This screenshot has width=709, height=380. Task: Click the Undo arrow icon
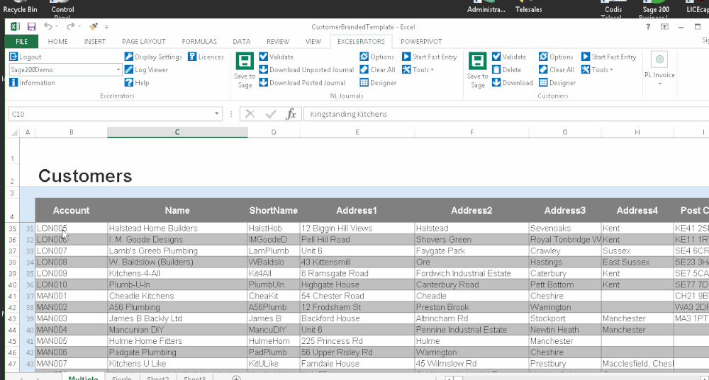[48, 27]
